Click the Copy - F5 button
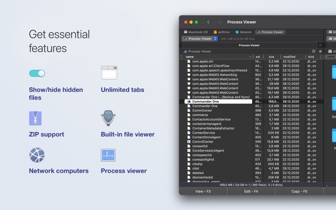 [299, 192]
